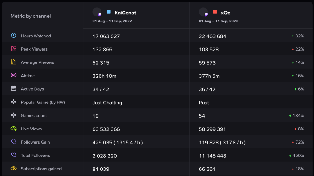Click the Followers Gain heart icon
This screenshot has width=314, height=176.
point(13,142)
